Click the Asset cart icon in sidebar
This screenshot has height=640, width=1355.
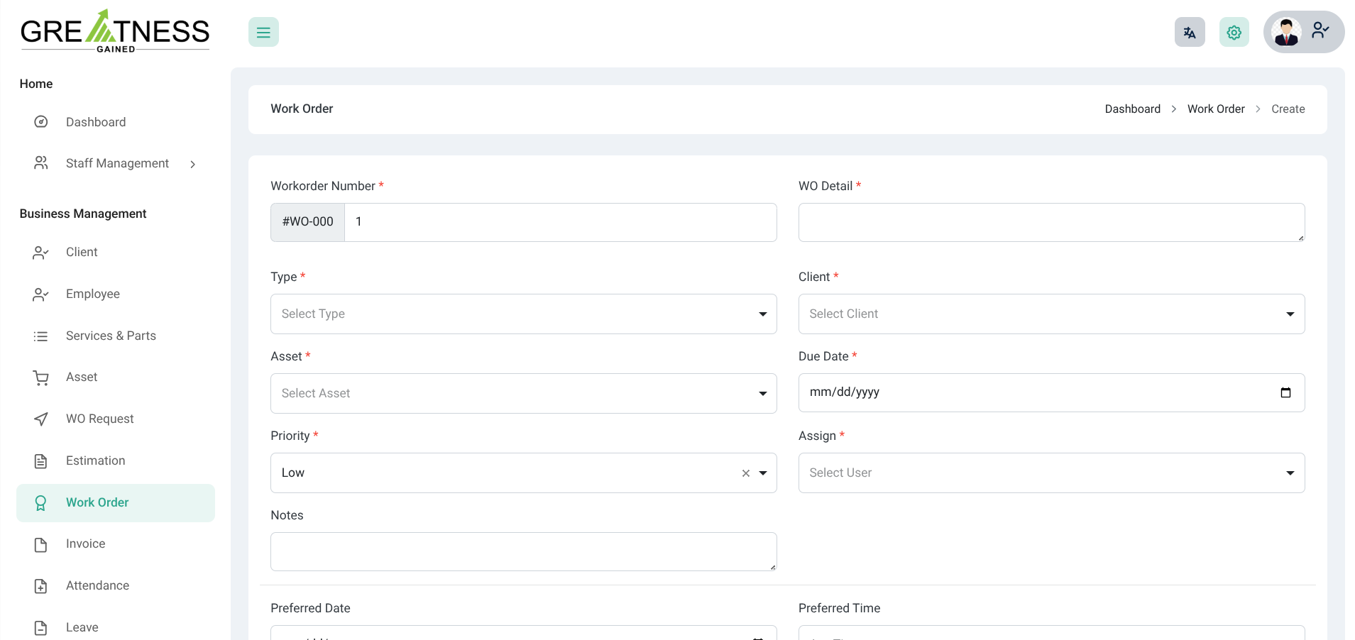coord(41,377)
